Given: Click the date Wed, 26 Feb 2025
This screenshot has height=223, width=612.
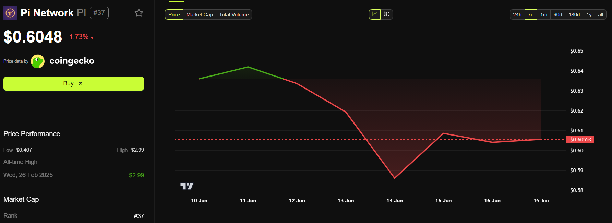Looking at the screenshot, I should tap(28, 175).
